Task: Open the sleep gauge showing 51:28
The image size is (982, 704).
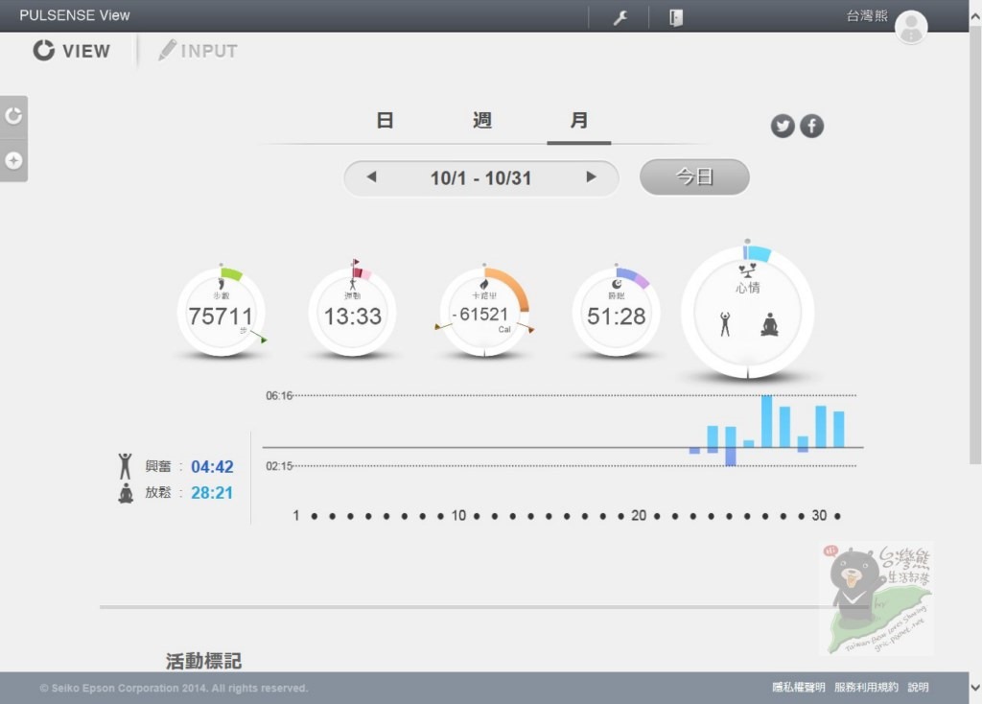Action: coord(617,312)
